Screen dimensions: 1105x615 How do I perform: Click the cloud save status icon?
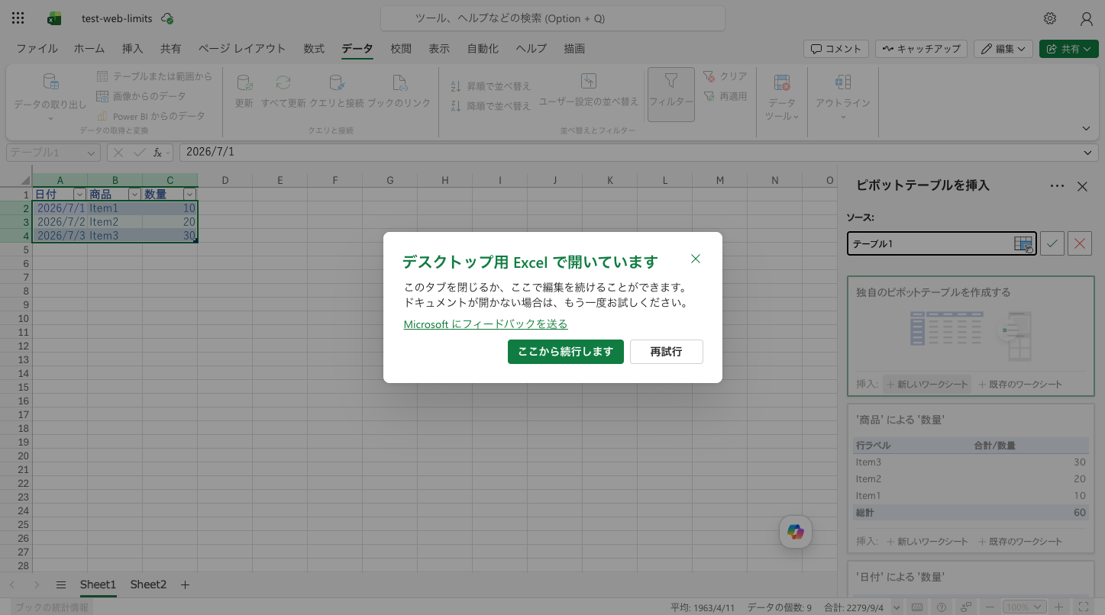pyautogui.click(x=167, y=18)
